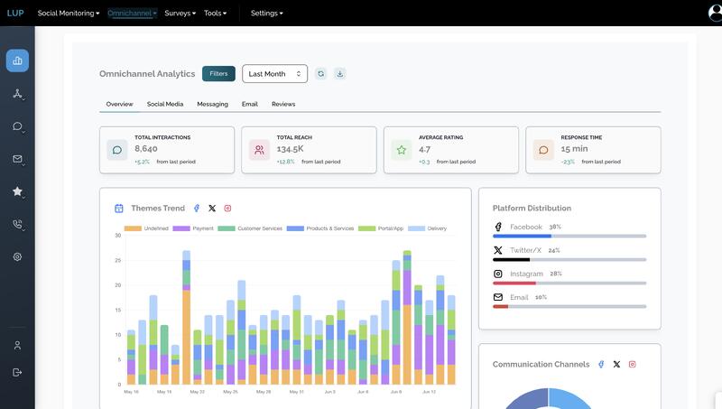Click the Facebook platform icon in distribution

[498, 227]
